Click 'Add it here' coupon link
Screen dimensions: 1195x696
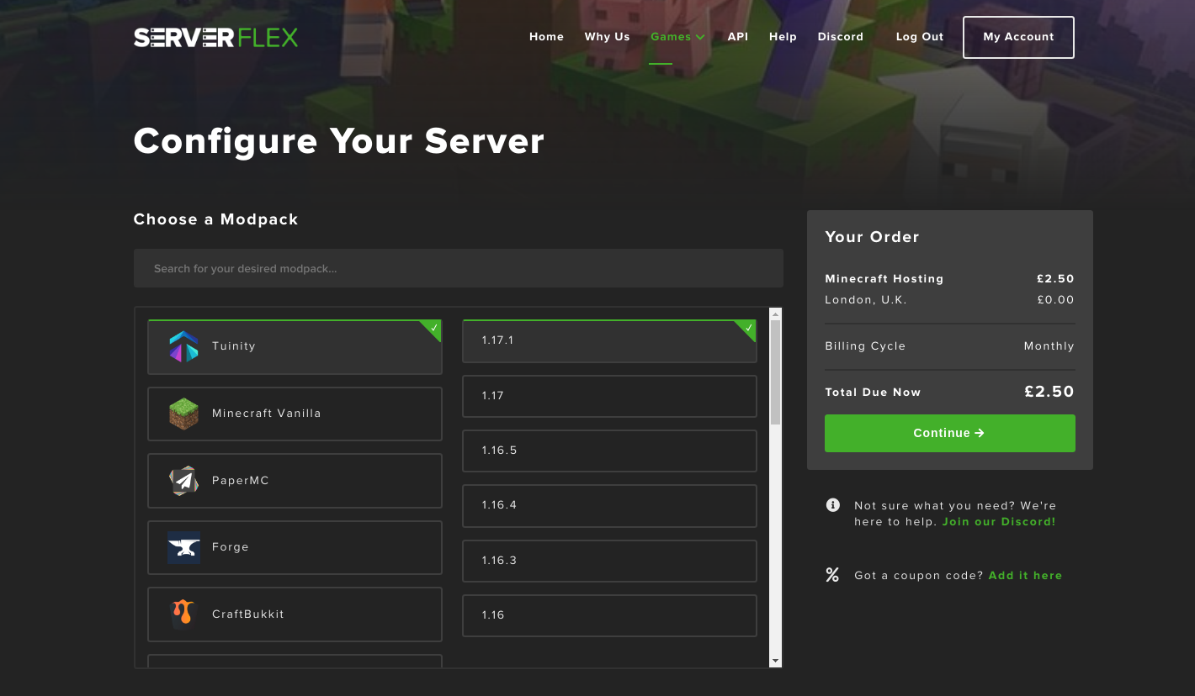[1025, 576]
